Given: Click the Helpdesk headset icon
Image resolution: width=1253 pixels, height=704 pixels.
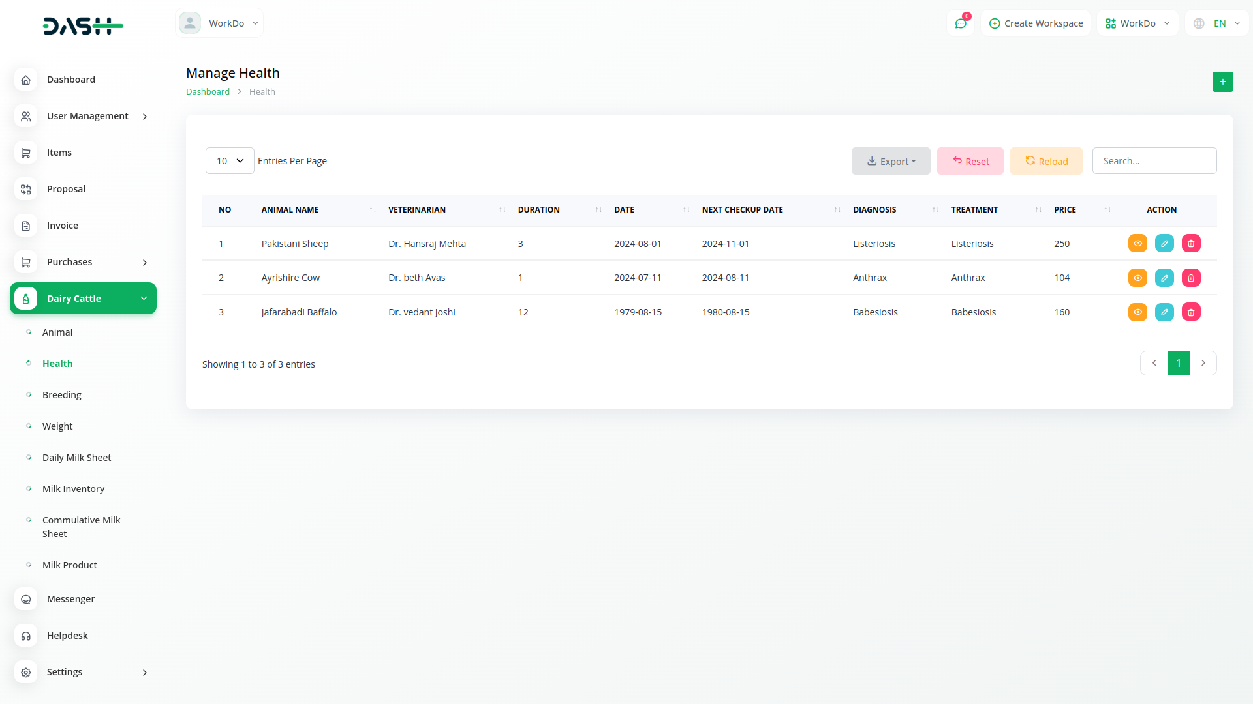Looking at the screenshot, I should pos(25,636).
